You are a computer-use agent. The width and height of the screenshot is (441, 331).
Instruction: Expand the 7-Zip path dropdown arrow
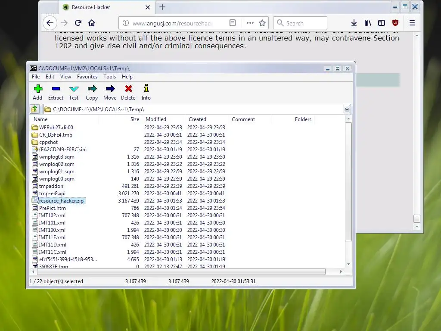(347, 109)
